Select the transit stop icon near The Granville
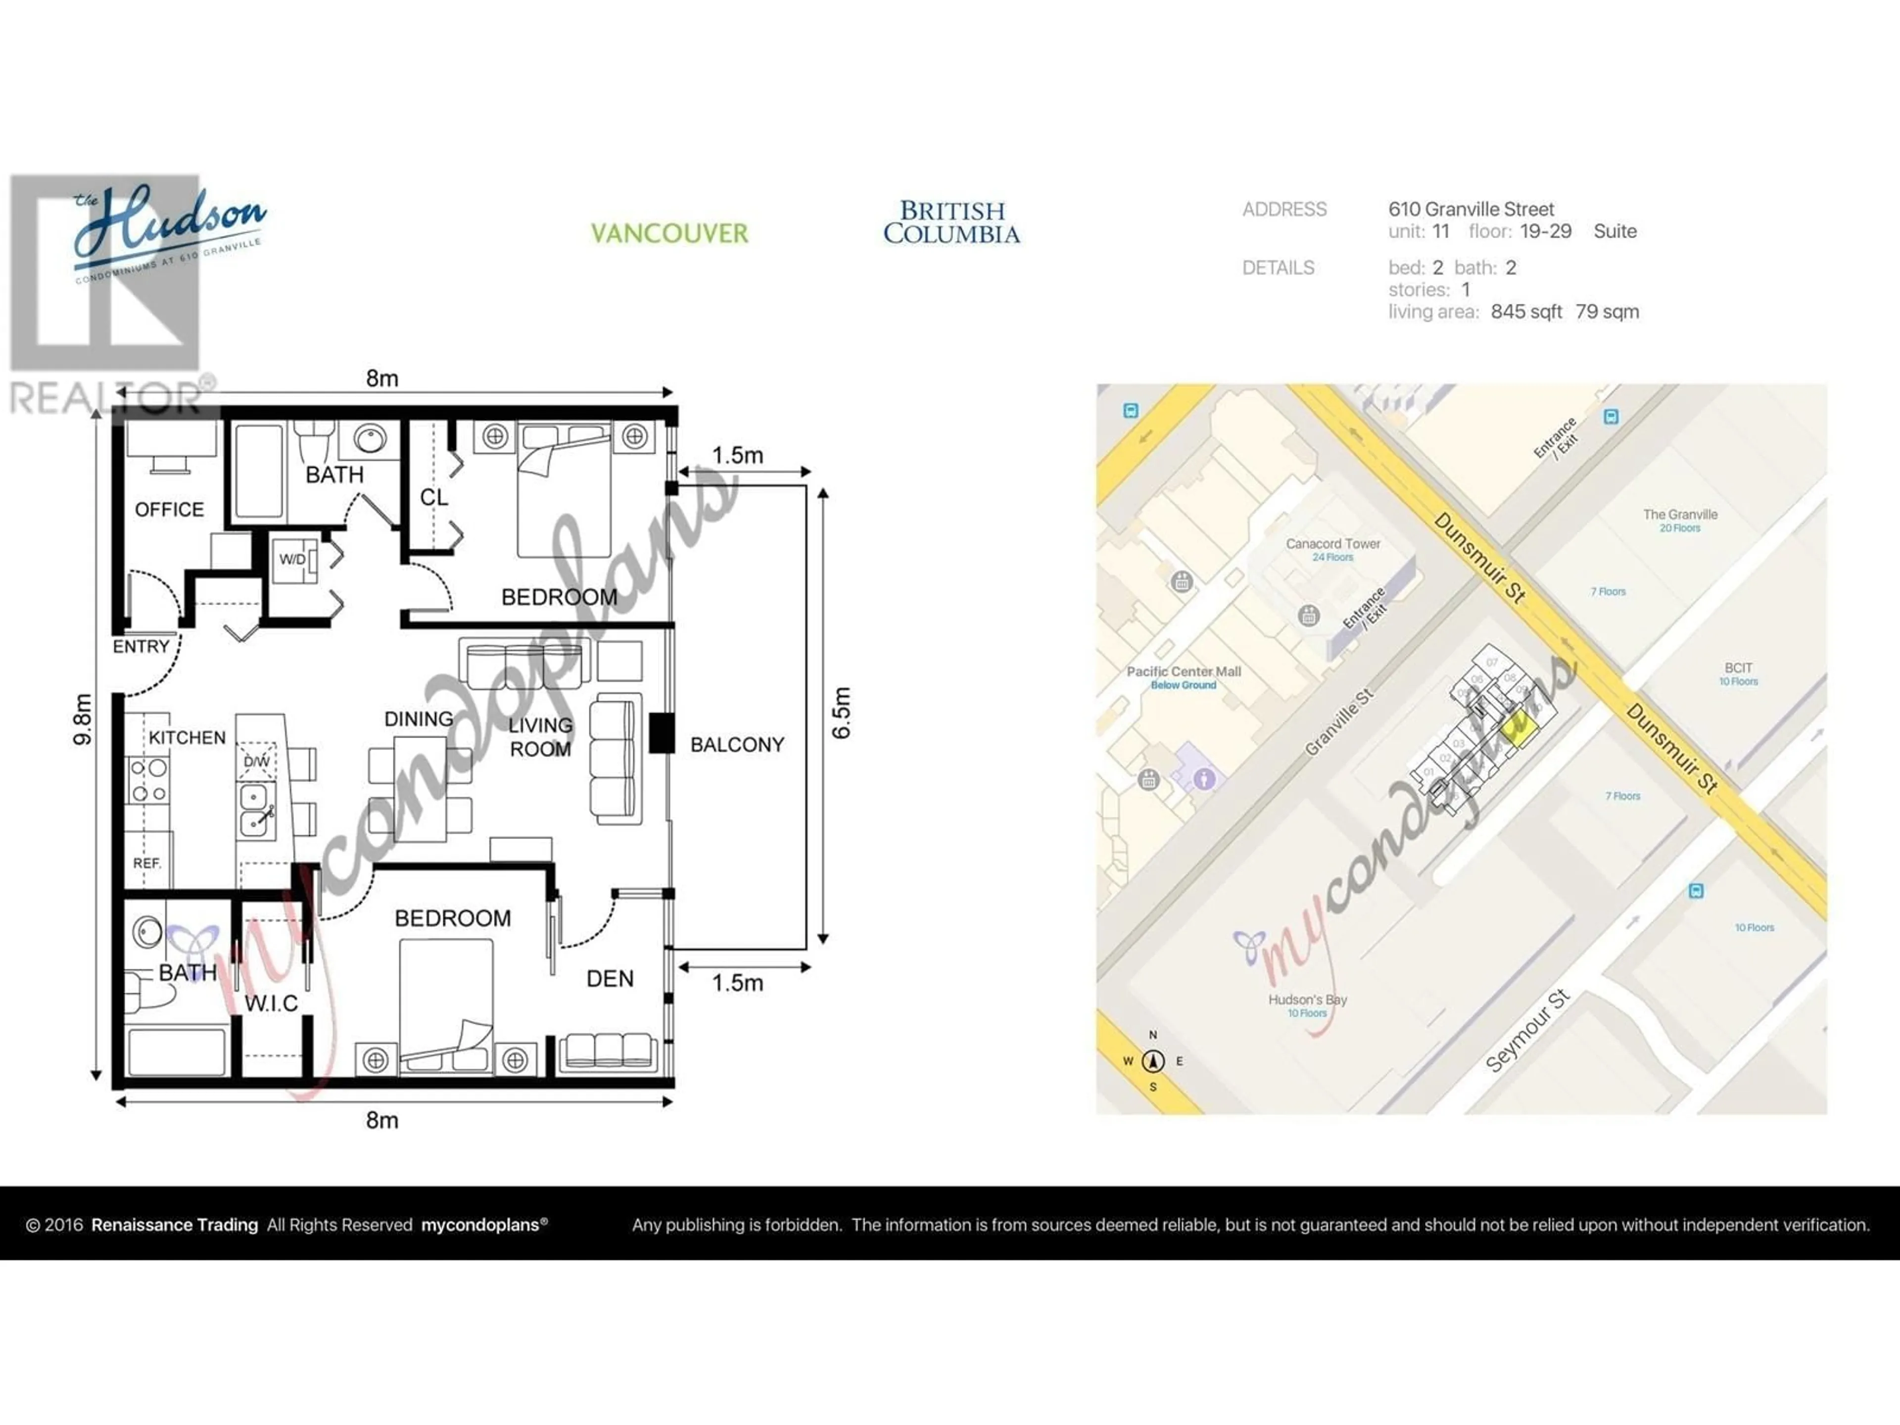 click(x=1612, y=417)
